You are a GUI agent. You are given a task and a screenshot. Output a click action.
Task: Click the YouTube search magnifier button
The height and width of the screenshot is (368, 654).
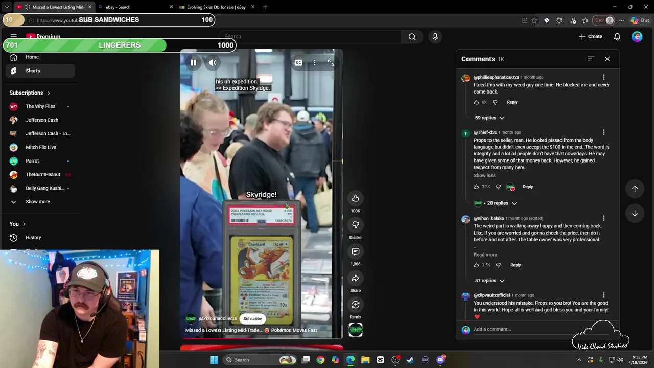pyautogui.click(x=412, y=37)
